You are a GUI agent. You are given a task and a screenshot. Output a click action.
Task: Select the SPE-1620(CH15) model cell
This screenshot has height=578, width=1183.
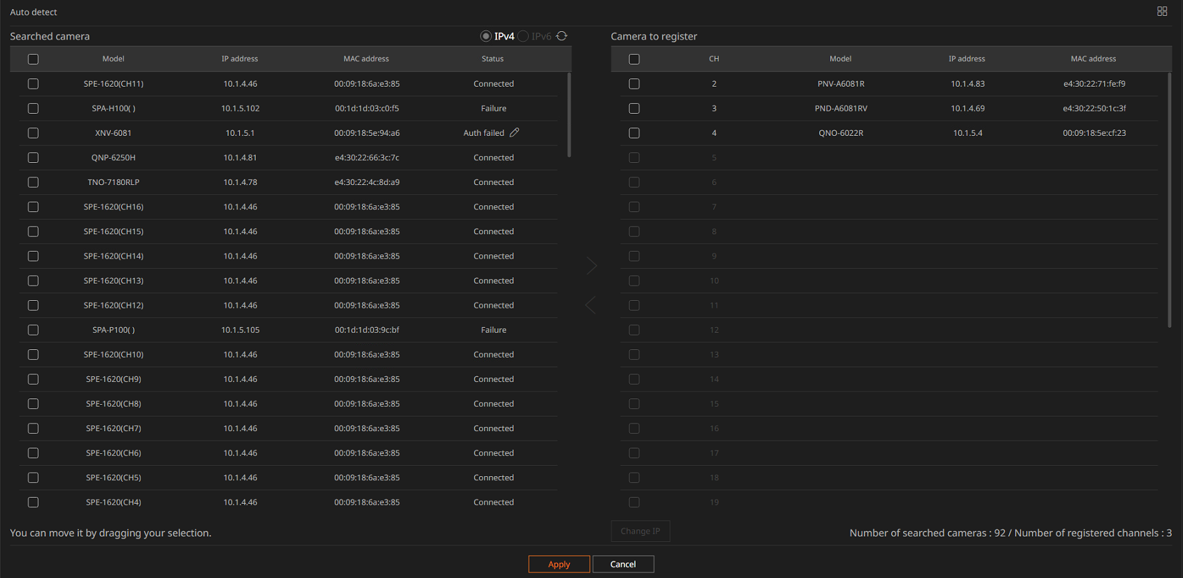click(x=114, y=231)
